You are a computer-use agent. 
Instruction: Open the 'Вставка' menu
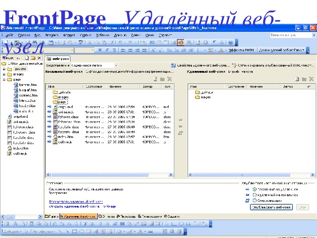click(x=52, y=35)
